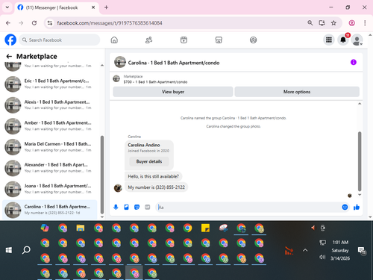The width and height of the screenshot is (373, 280).
Task: Go to the Facebook Home icon
Action: pyautogui.click(x=114, y=40)
